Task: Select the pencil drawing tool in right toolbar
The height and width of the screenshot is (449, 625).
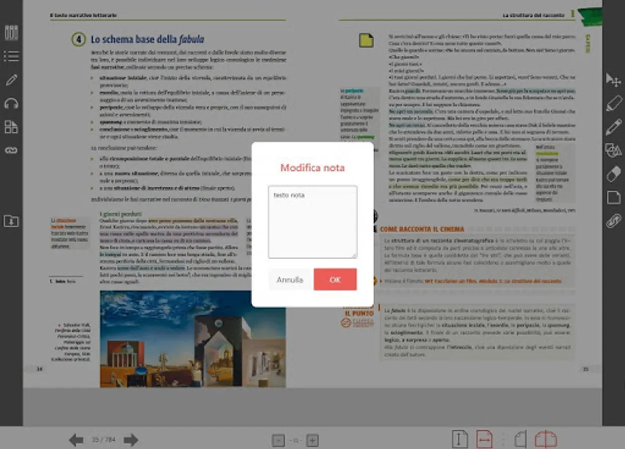Action: click(x=613, y=127)
